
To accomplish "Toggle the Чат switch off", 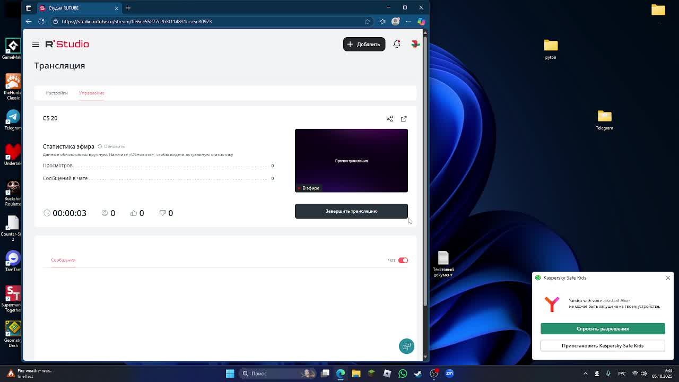I will [403, 260].
